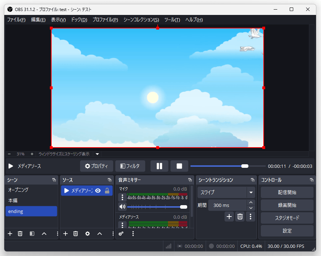Open the シーンコレクション(S) menu
This screenshot has height=256, width=321.
pyautogui.click(x=141, y=20)
